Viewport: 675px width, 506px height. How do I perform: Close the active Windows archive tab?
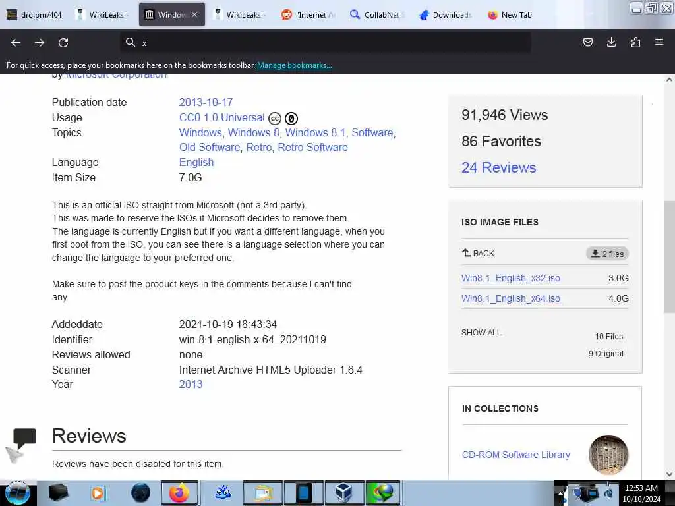[x=194, y=14]
